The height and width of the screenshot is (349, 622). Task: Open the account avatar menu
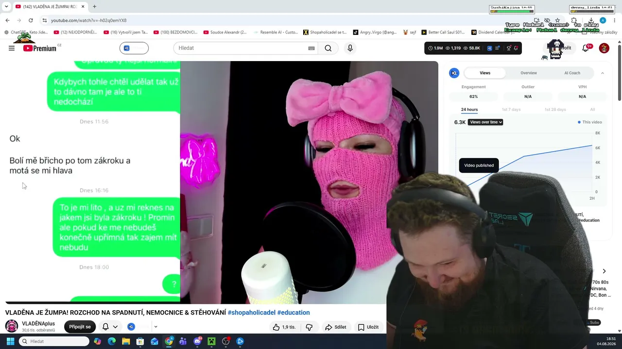point(604,48)
